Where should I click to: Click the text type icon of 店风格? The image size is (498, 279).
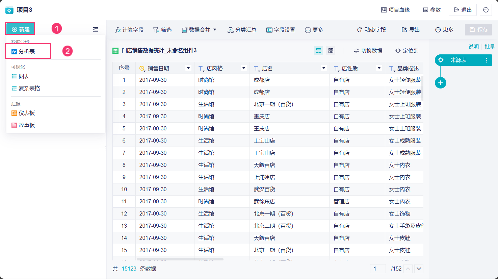pos(201,69)
